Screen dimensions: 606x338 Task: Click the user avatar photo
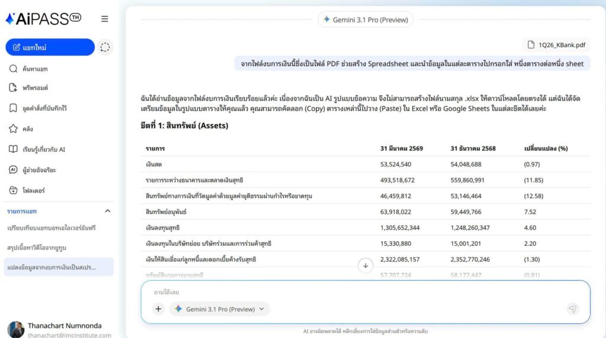pyautogui.click(x=16, y=330)
